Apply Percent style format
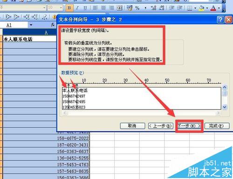This screenshot has width=233, height=179. pyautogui.click(x=137, y=8)
